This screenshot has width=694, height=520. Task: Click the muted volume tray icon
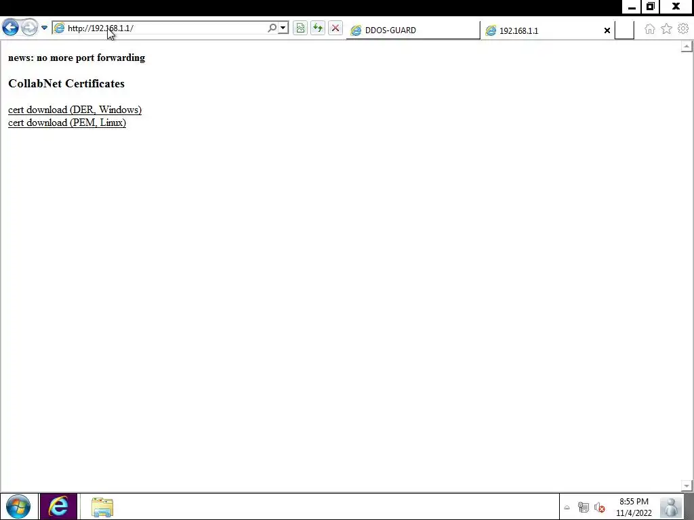600,507
